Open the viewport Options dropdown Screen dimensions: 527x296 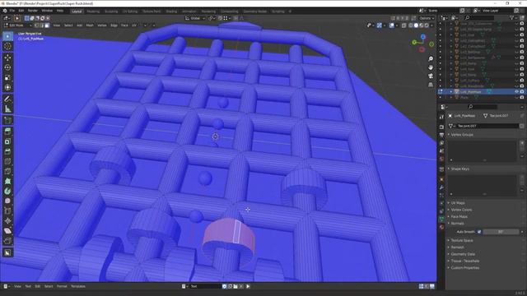pyautogui.click(x=427, y=18)
